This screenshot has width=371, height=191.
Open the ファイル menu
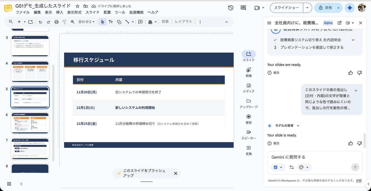click(23, 12)
